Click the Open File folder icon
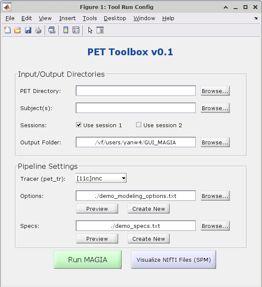Viewport: 262px width, 287px height. (18, 30)
